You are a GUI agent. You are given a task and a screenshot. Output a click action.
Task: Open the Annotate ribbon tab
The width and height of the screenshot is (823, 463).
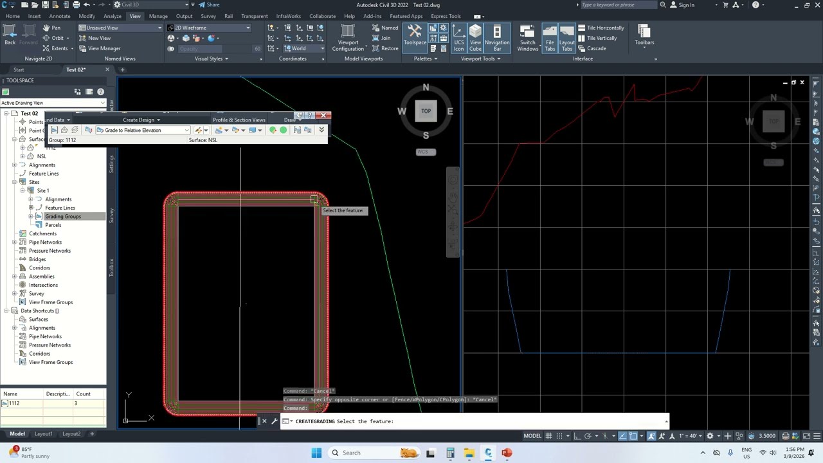coord(60,16)
